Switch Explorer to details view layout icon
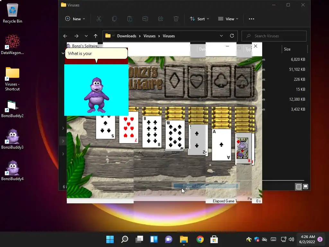The width and height of the screenshot is (329, 247). (x=298, y=187)
